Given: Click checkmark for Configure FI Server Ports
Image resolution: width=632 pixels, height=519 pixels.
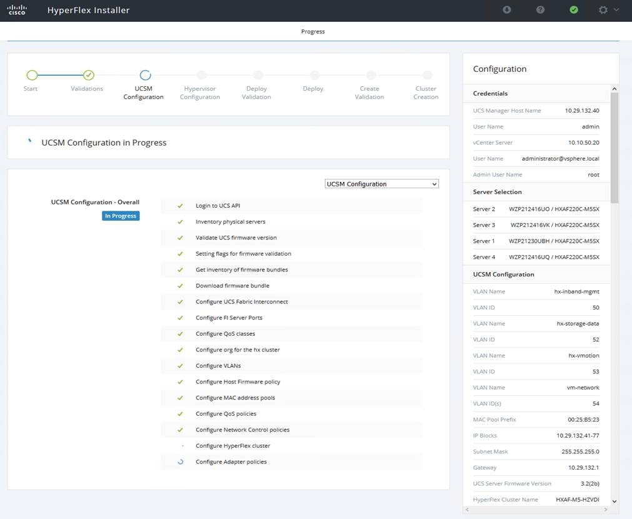Looking at the screenshot, I should point(180,318).
